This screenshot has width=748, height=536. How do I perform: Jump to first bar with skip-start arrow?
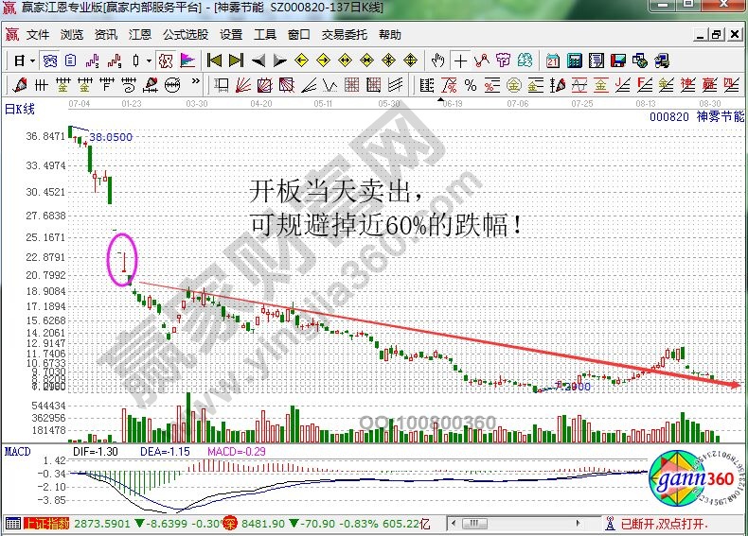[x=215, y=61]
